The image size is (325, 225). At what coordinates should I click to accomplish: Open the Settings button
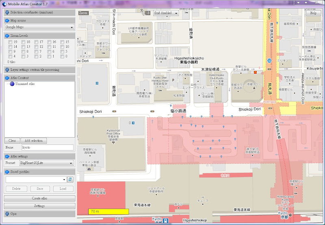[39, 206]
